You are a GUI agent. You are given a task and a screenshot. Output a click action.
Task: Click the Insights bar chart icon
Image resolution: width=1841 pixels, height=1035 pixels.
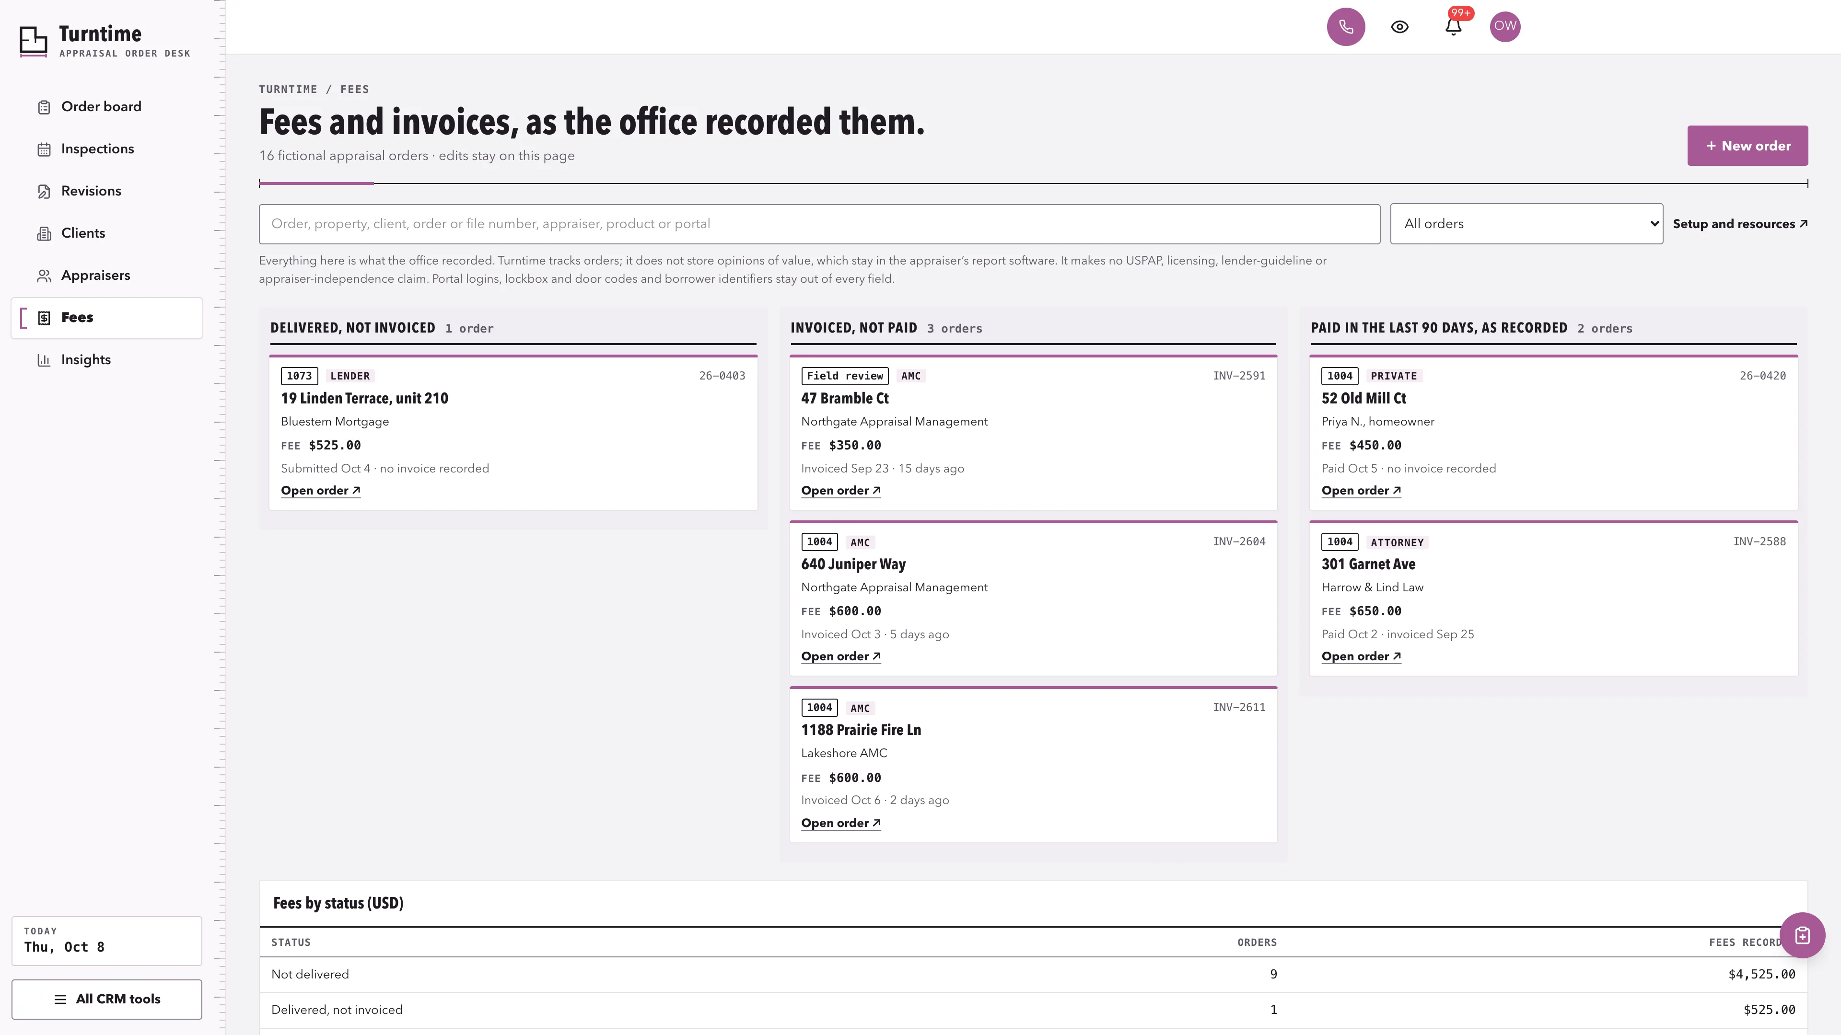click(x=44, y=360)
